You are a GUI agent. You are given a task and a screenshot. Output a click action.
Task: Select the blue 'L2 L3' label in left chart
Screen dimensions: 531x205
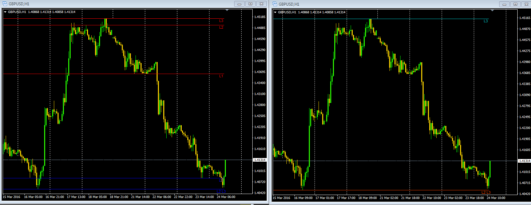pyautogui.click(x=221, y=191)
